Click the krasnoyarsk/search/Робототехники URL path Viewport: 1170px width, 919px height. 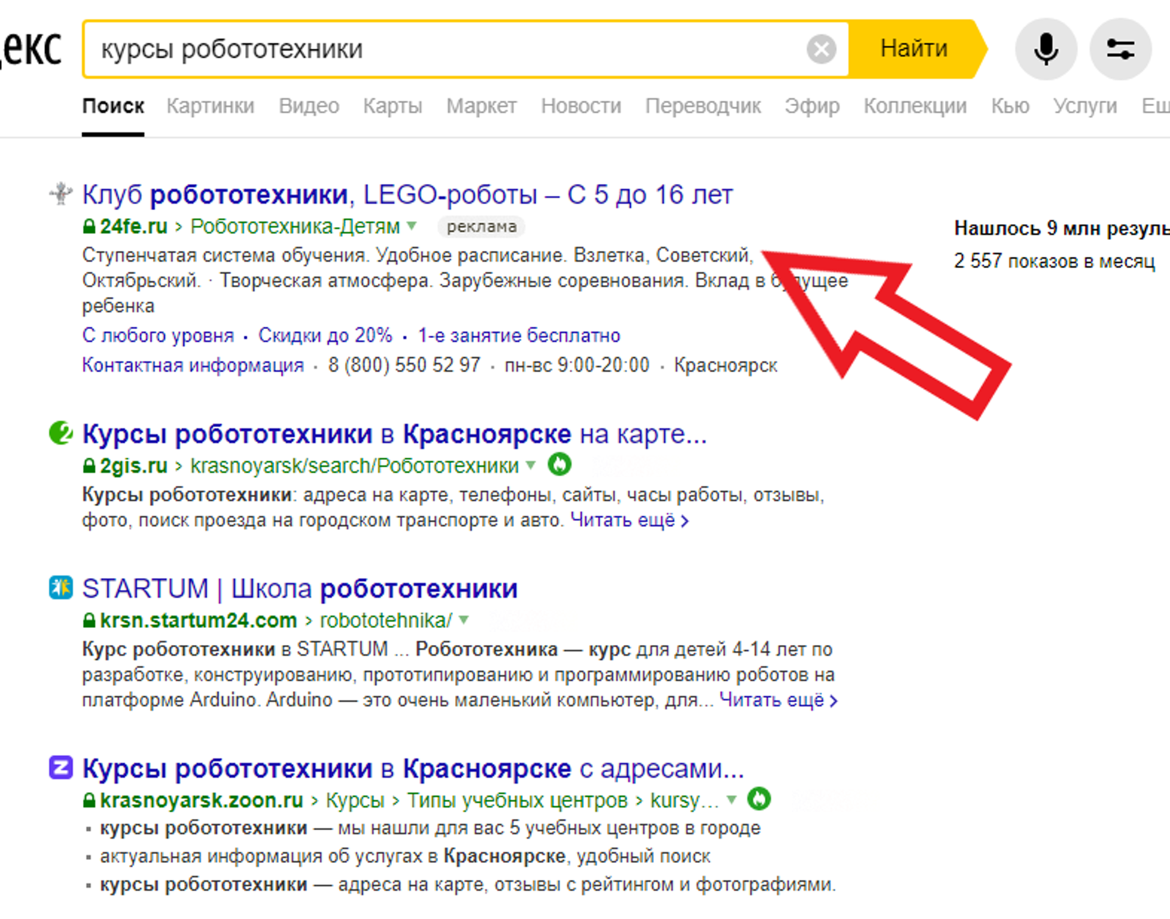[x=355, y=466]
